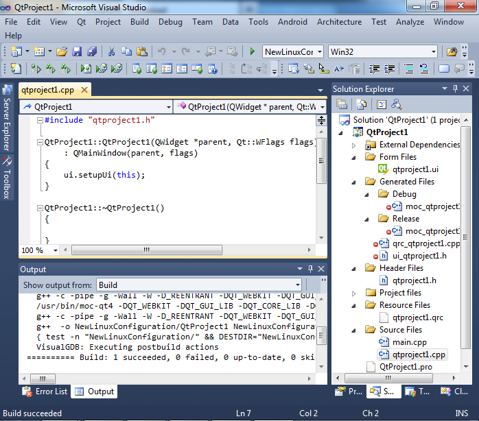Expand the External Dependencies node

click(x=353, y=145)
